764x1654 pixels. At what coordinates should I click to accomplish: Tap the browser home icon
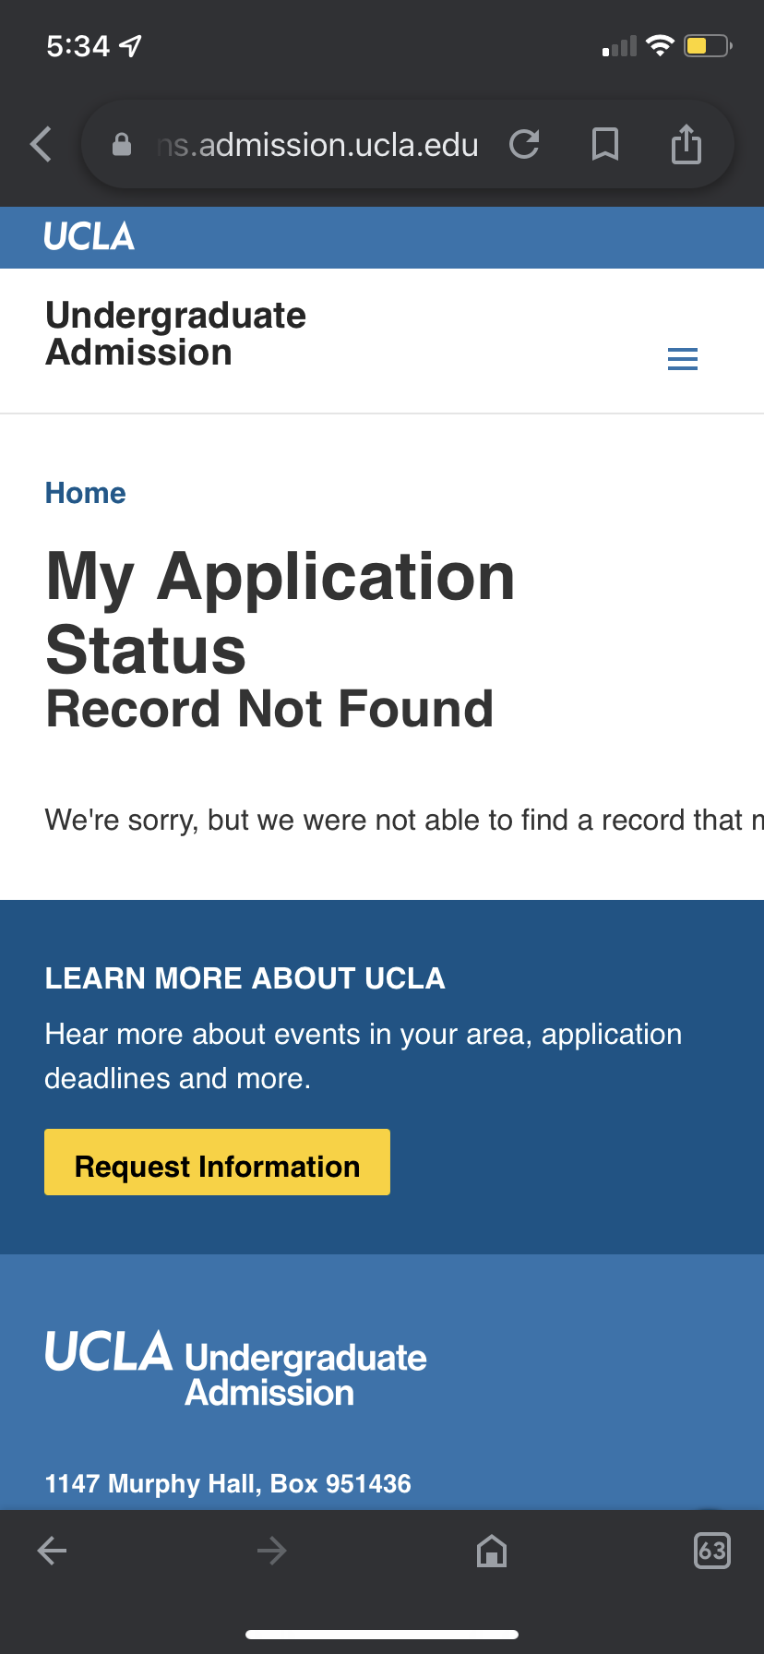[492, 1551]
